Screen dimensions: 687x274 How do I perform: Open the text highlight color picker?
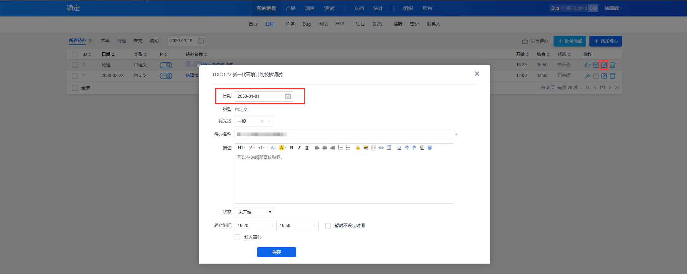point(282,148)
